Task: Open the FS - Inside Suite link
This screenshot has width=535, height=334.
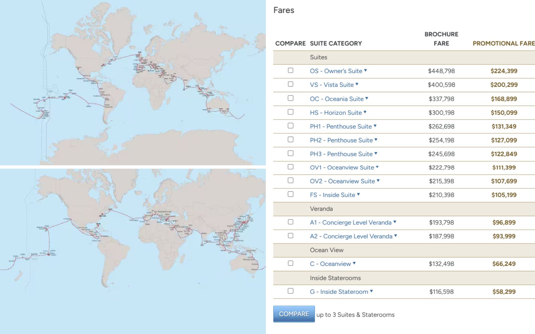Action: 332,195
